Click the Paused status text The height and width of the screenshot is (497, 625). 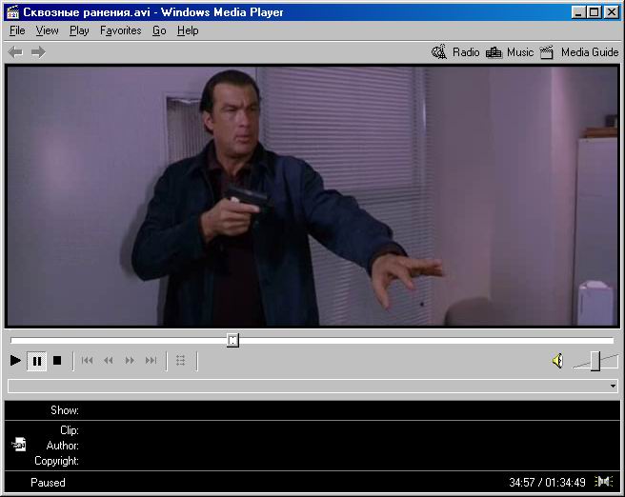(x=48, y=483)
